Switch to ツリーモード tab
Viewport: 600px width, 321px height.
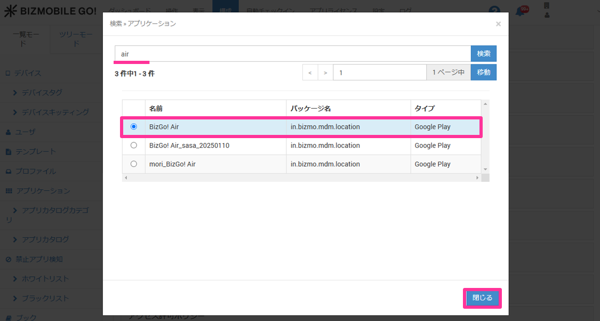pos(76,39)
